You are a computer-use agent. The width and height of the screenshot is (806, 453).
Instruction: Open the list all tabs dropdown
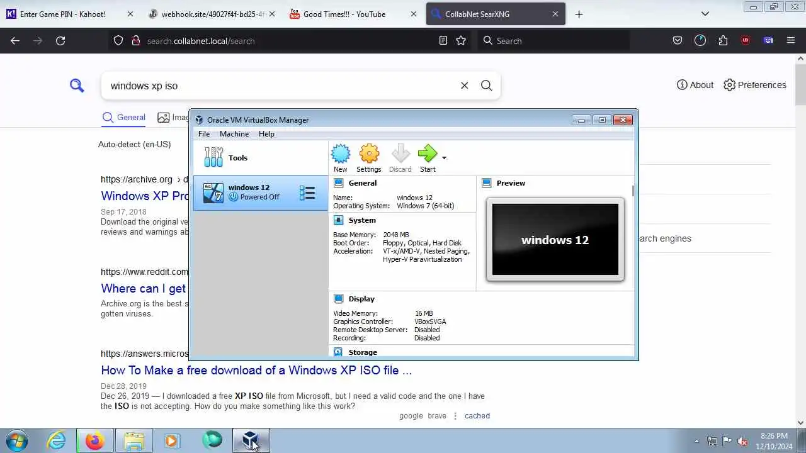click(705, 14)
